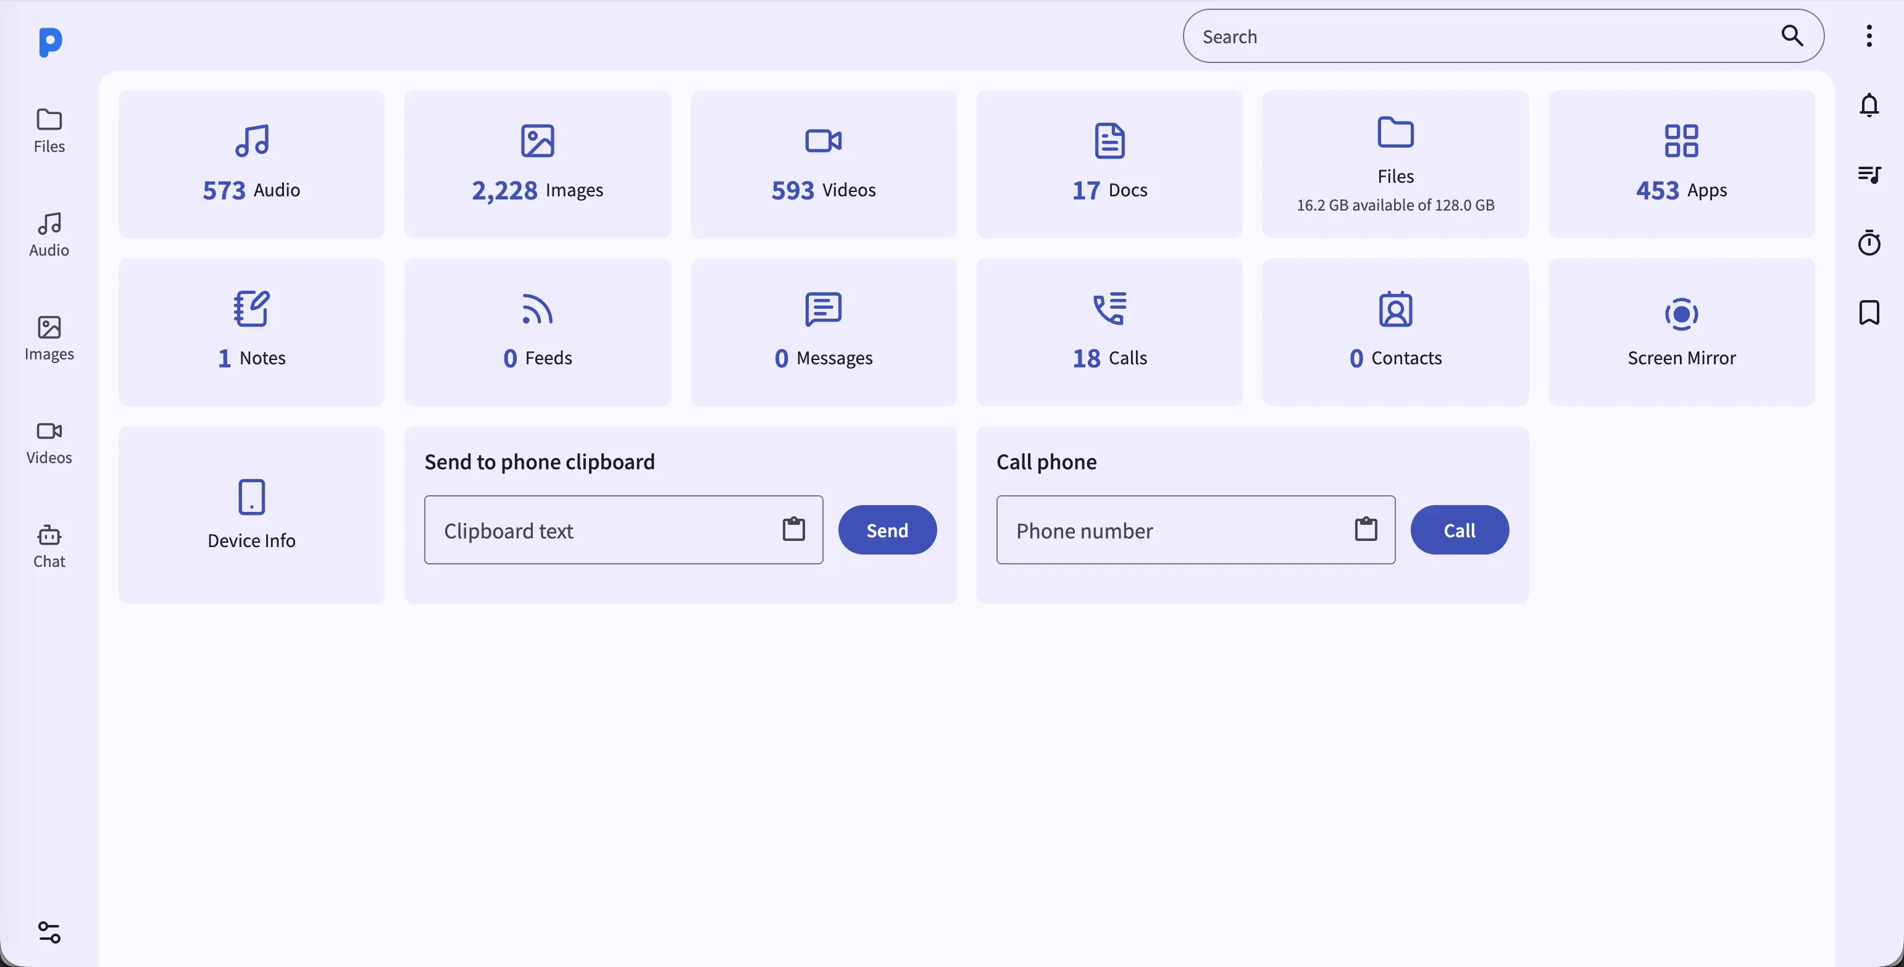Open the three-dot more menu
Screen dimensions: 1904x967
point(1869,35)
